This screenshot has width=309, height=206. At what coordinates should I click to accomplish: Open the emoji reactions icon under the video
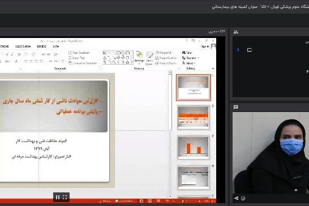243,198
